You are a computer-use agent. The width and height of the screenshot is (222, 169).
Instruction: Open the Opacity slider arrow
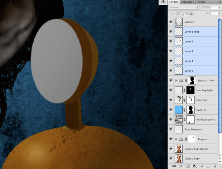(219, 7)
